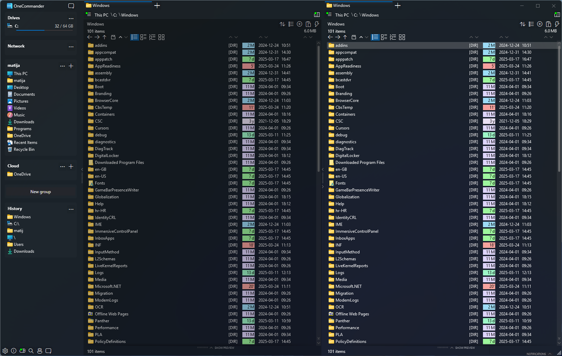Click the new window icon beside the OneCommander title
Screen dimensions: 562x356
click(x=71, y=6)
